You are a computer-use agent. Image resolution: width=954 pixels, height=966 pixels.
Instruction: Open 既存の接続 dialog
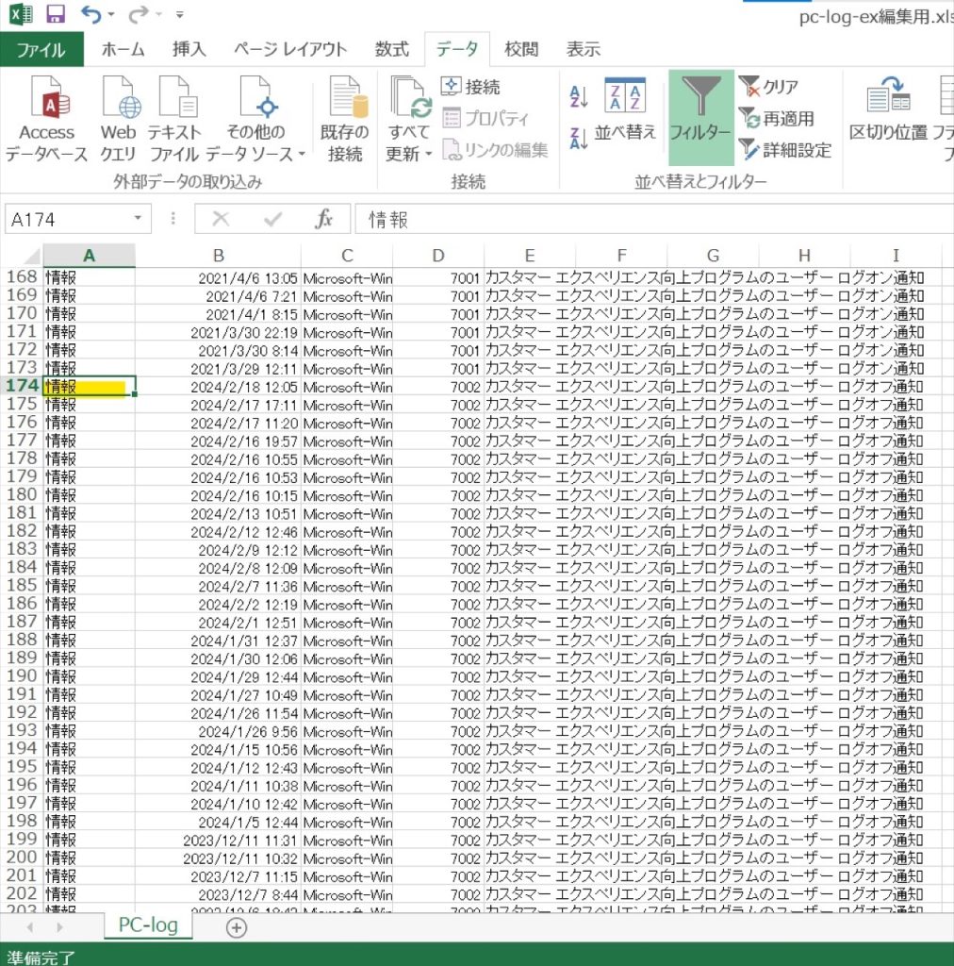[x=345, y=119]
